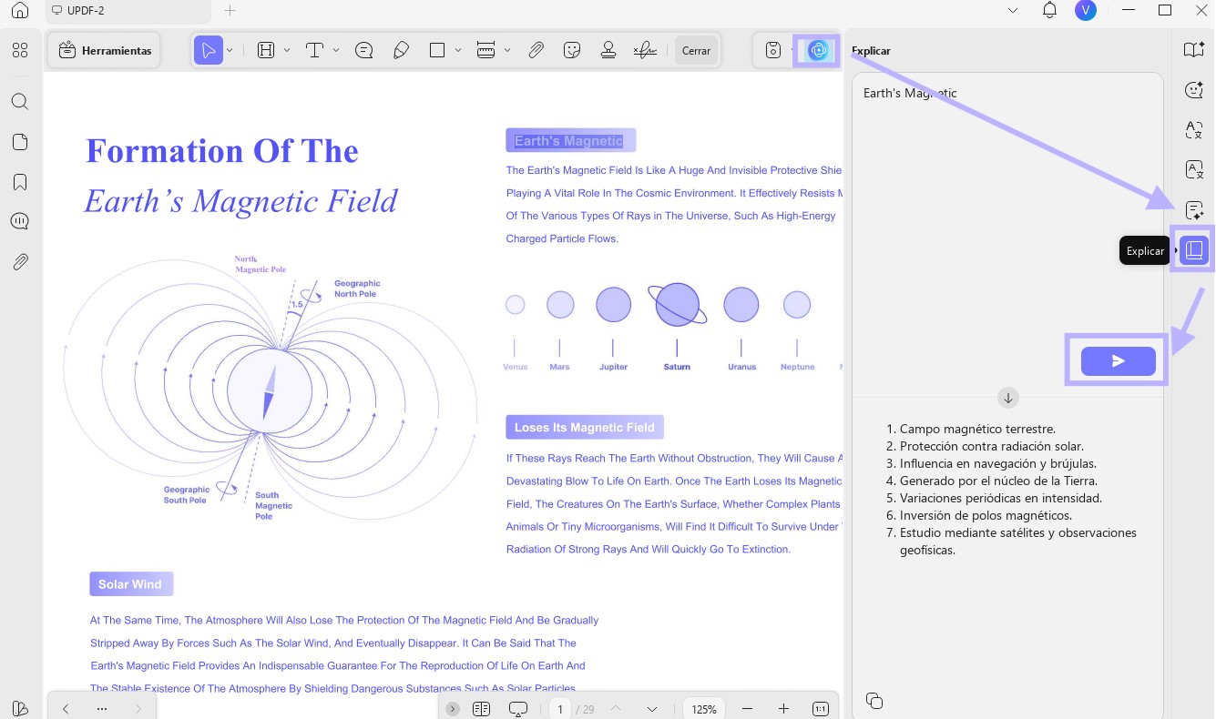Click the page number input field
Image resolution: width=1216 pixels, height=719 pixels.
560,709
